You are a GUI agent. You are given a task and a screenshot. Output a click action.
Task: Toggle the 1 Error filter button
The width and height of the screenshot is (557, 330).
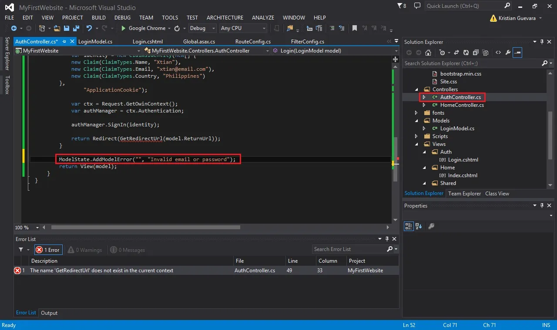(49, 250)
